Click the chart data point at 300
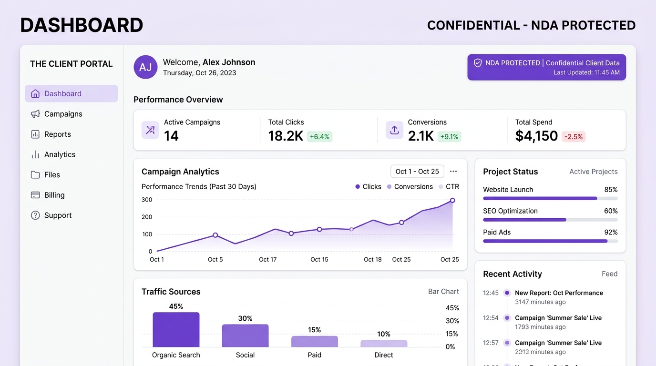The image size is (656, 366). 452,201
